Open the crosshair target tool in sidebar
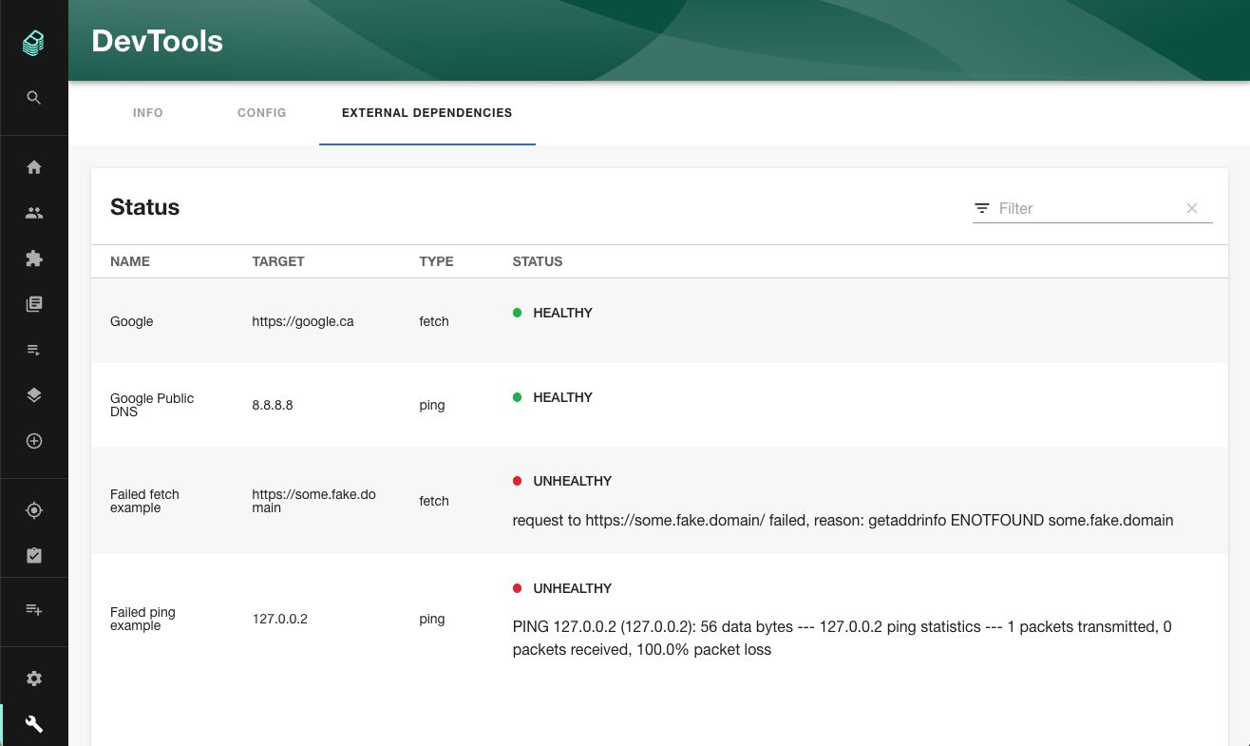 point(34,509)
